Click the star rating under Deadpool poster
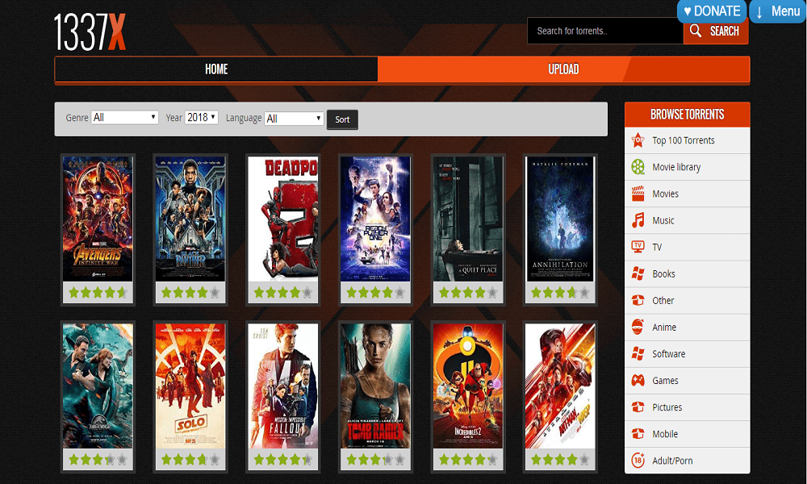This screenshot has height=484, width=807. tap(283, 293)
